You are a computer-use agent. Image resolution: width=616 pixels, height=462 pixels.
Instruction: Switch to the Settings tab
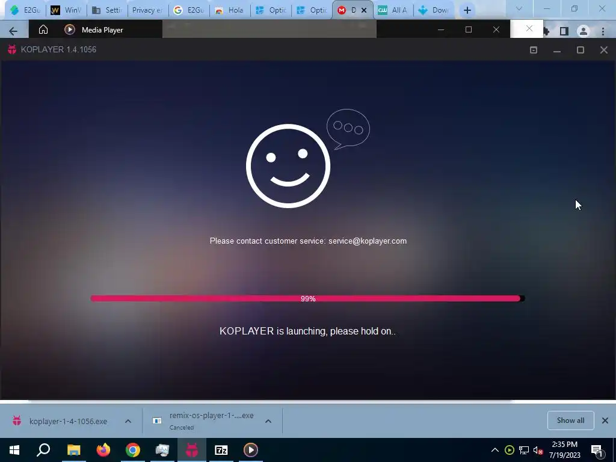pos(107,10)
